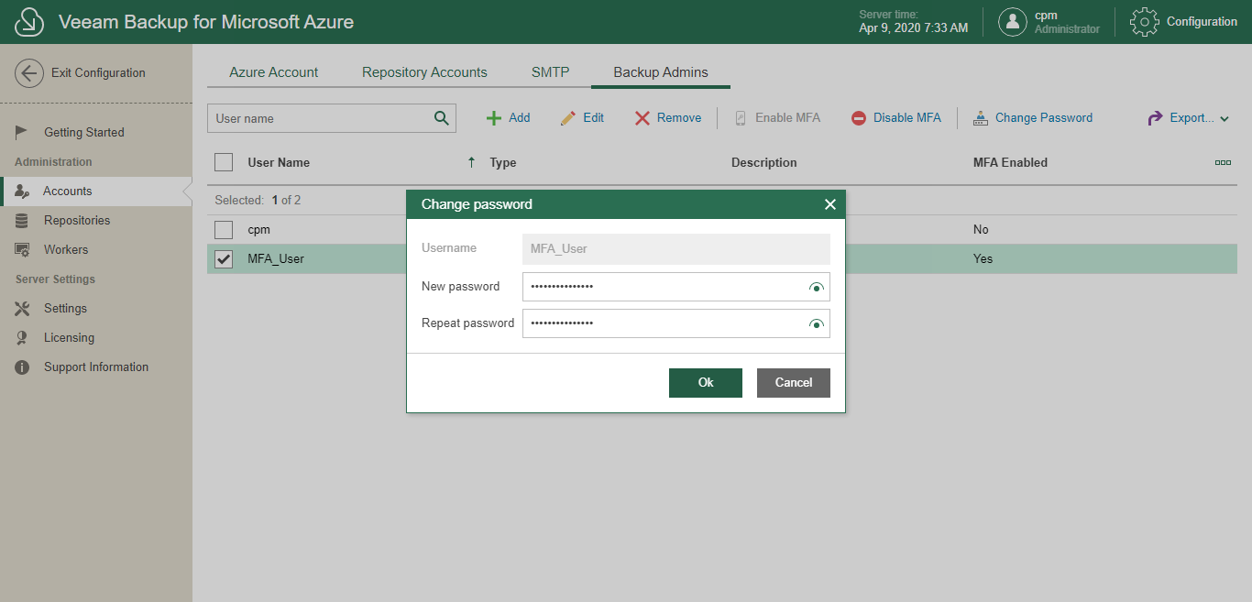Image resolution: width=1252 pixels, height=602 pixels.
Task: Click the Repositories stack icon
Action: tap(23, 220)
